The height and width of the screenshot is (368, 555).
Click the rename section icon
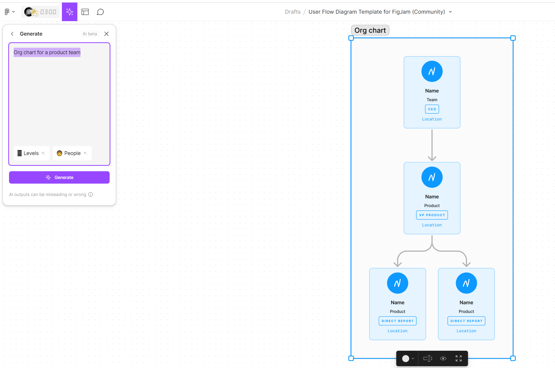click(x=428, y=358)
